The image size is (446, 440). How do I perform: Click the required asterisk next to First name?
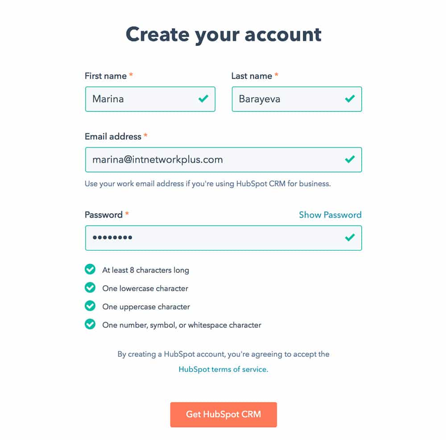(130, 75)
